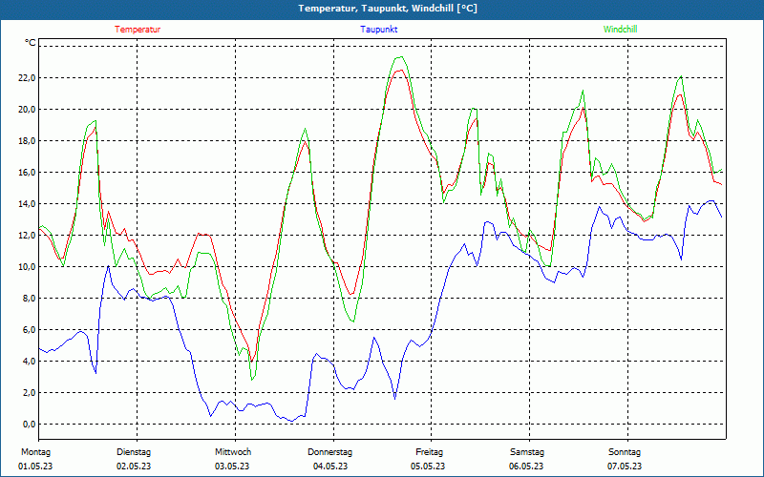Click the '8,0' y-axis value

tap(29, 298)
